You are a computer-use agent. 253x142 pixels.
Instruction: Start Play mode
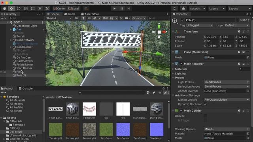[114, 9]
